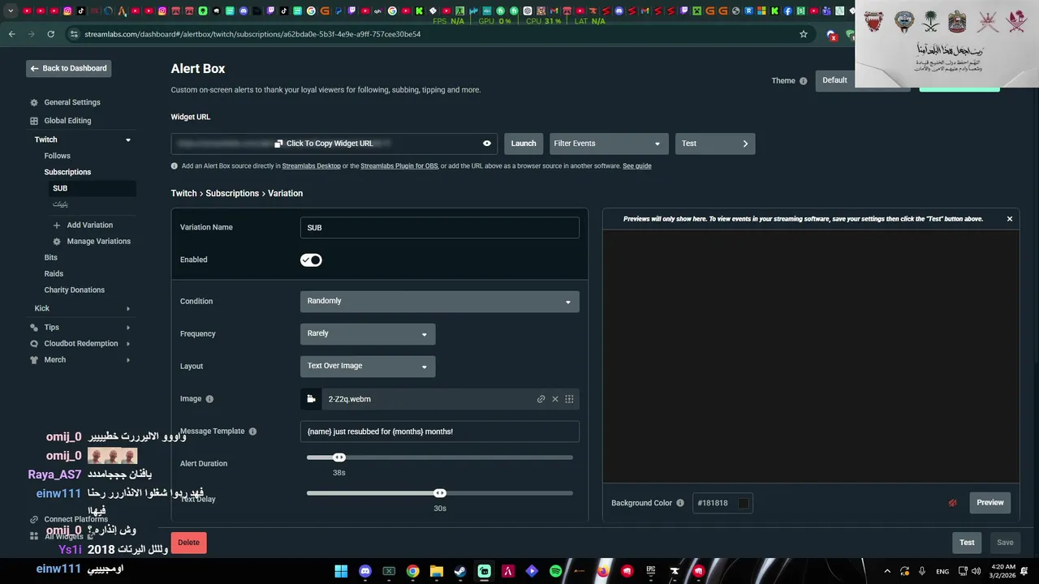
Task: Click the plus icon beside Add Variation
Action: tap(57, 225)
